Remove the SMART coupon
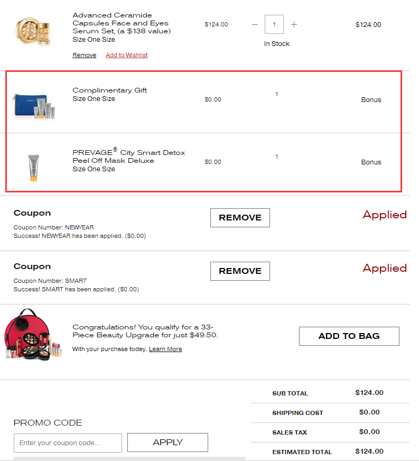Viewport: 419px width, 461px height. point(240,271)
